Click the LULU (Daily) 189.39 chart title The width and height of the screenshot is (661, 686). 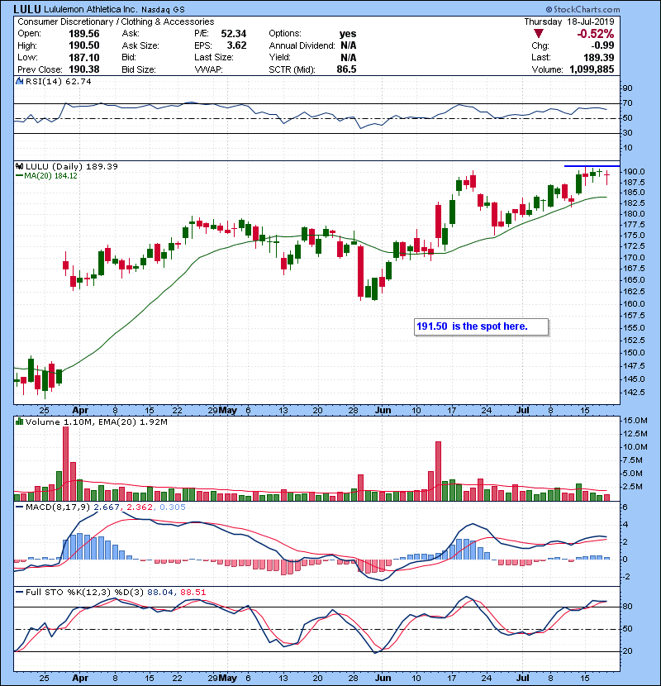[72, 166]
